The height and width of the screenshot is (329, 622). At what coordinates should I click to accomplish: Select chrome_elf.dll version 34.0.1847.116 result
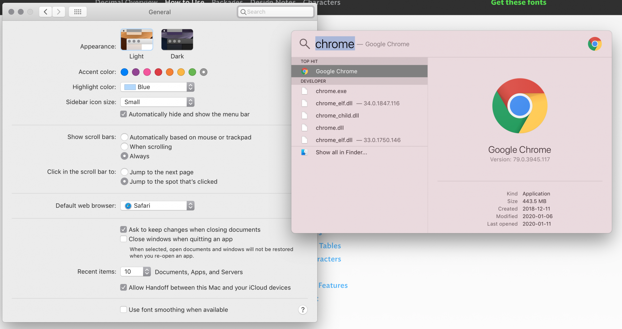click(x=359, y=103)
